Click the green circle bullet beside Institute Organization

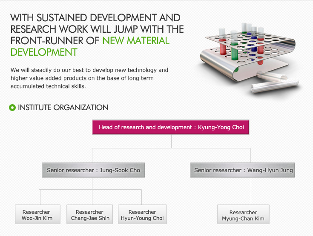coord(12,108)
